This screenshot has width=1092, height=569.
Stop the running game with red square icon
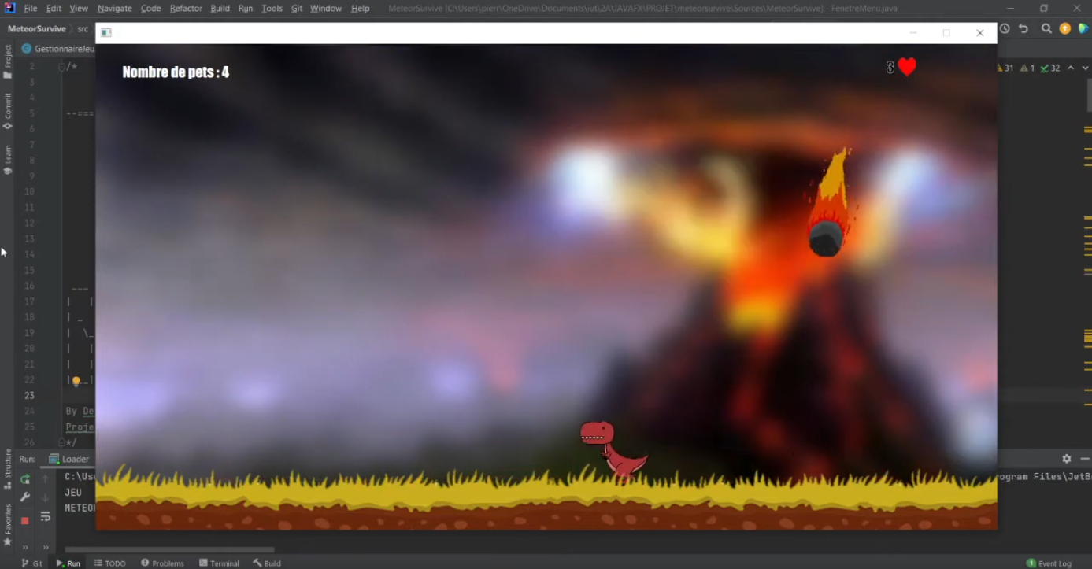(x=24, y=520)
